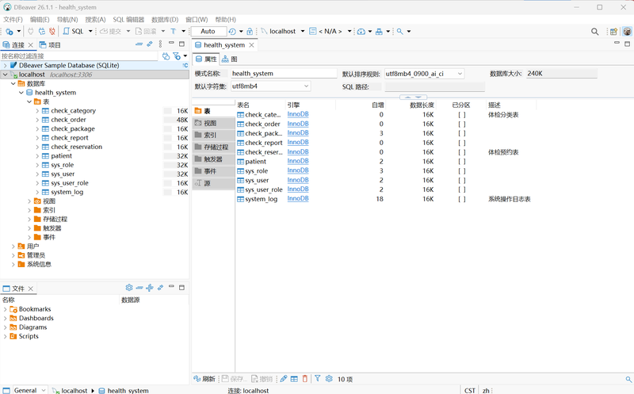Open the 默认排序规则 collation dropdown
The height and width of the screenshot is (394, 634).
pos(460,74)
